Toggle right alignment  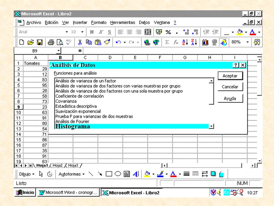click(x=139, y=32)
